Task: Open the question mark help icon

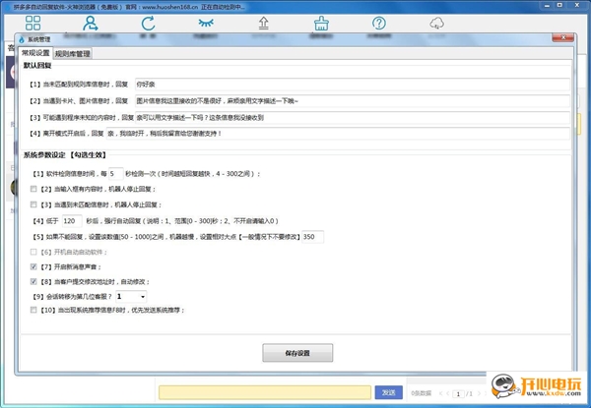Action: 379,23
